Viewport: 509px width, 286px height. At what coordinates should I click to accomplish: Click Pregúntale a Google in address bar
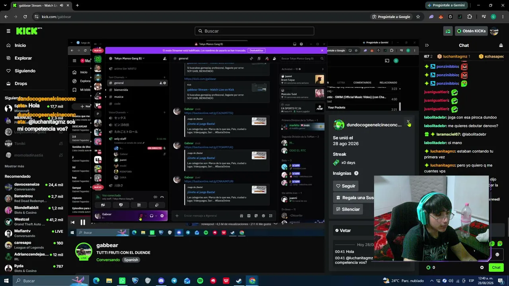[391, 17]
